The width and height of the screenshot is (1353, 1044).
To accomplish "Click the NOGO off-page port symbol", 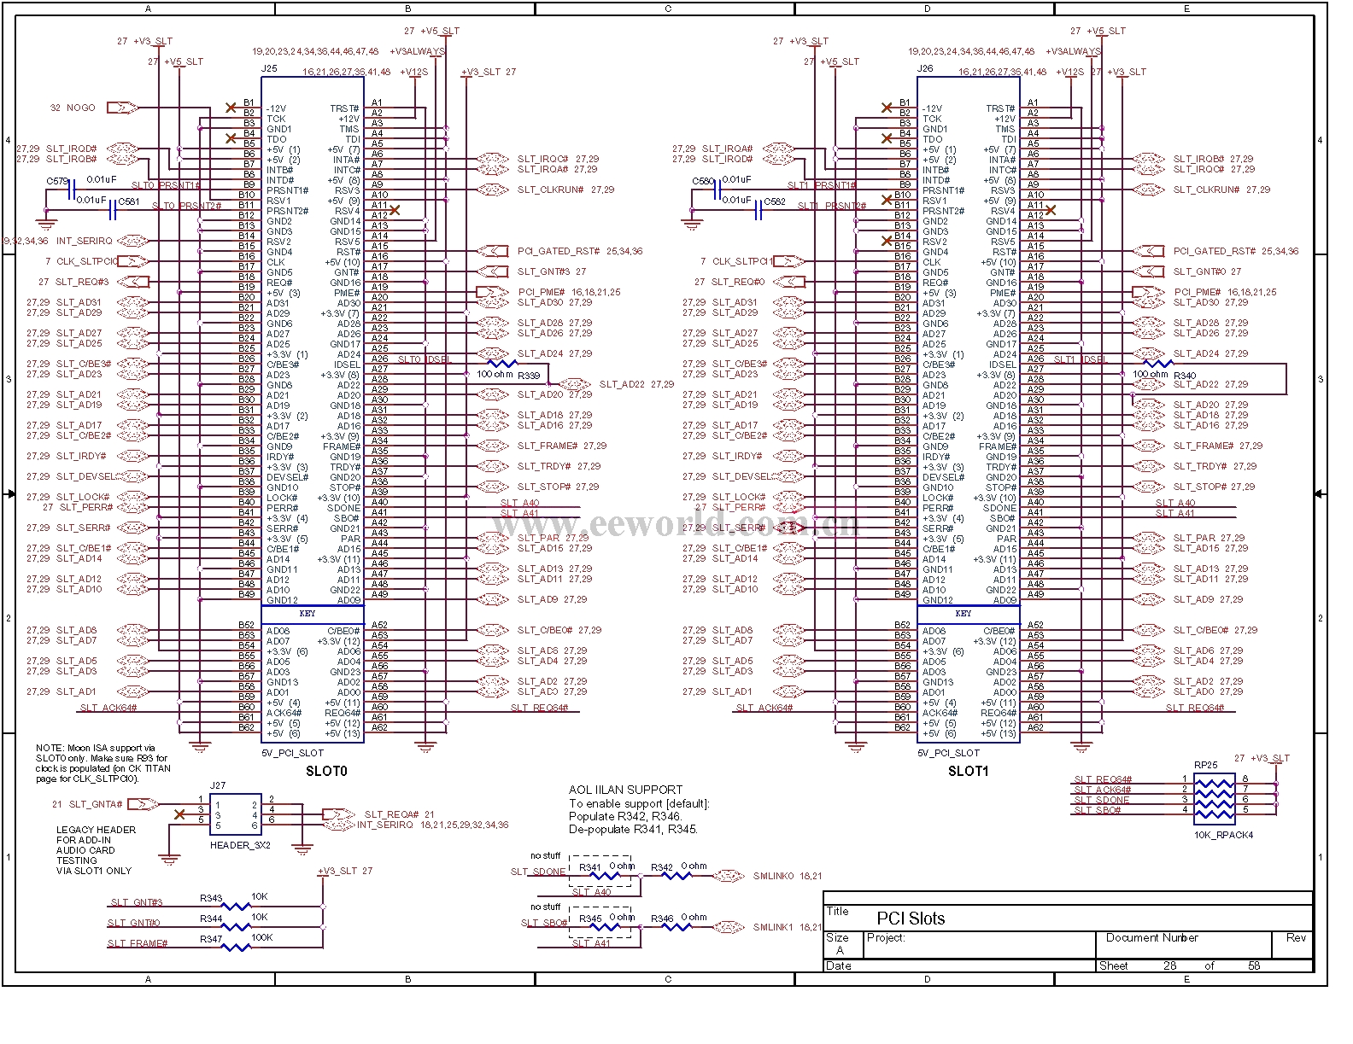I will tap(125, 108).
